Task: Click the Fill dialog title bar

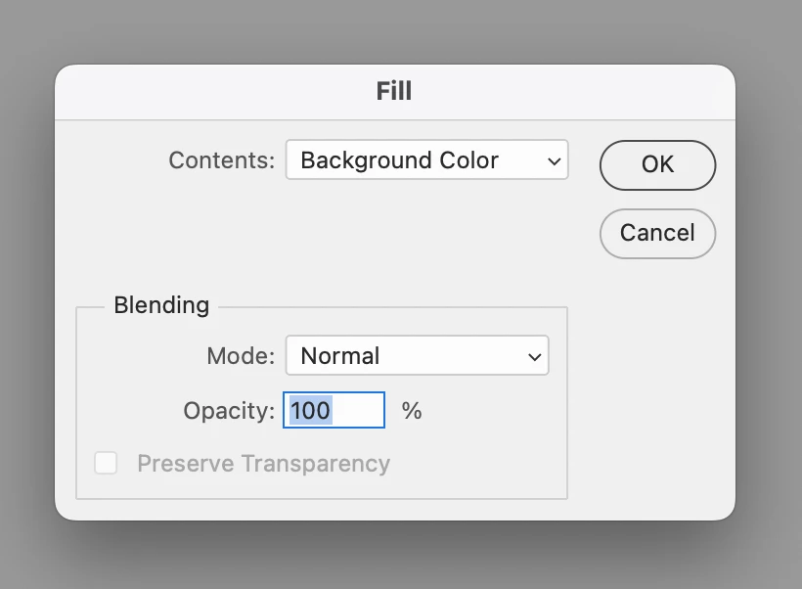Action: click(x=394, y=92)
